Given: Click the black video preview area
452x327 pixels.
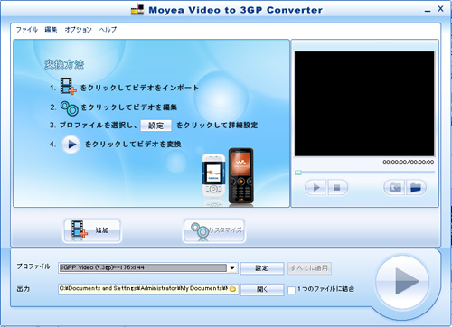Looking at the screenshot, I should (x=364, y=104).
